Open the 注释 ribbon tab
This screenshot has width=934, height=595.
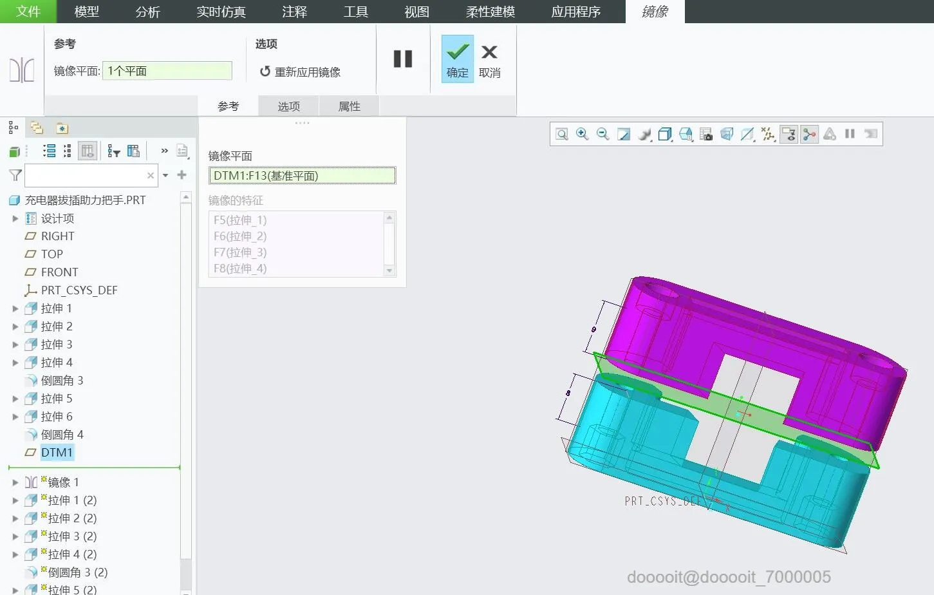pos(295,12)
